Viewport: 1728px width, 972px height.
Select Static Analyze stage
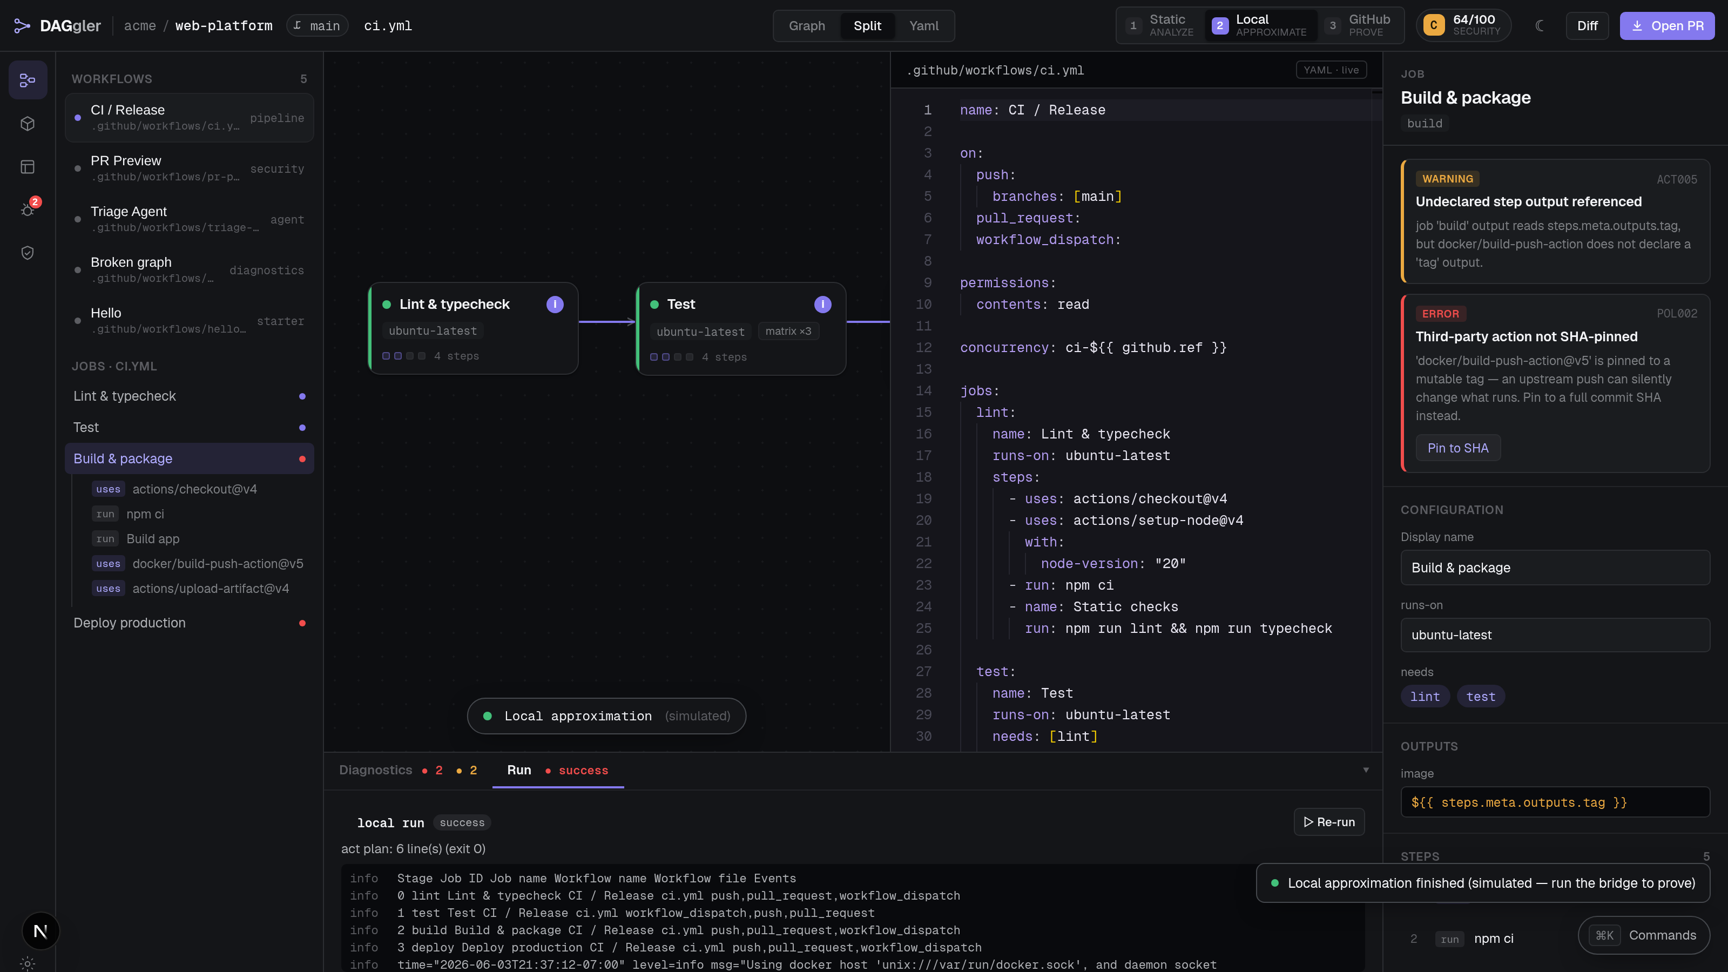pyautogui.click(x=1160, y=25)
